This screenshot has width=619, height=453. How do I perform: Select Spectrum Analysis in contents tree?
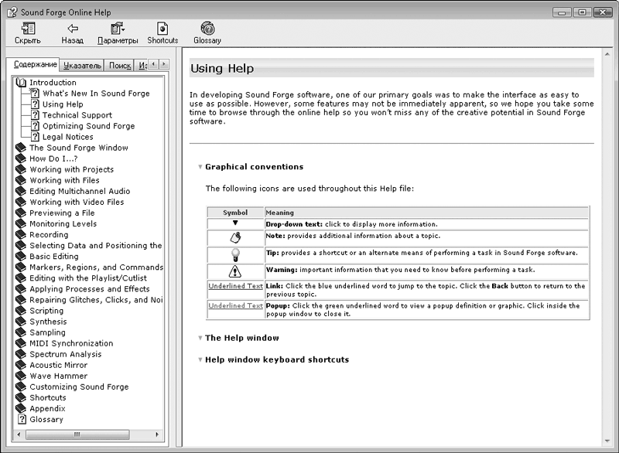65,354
